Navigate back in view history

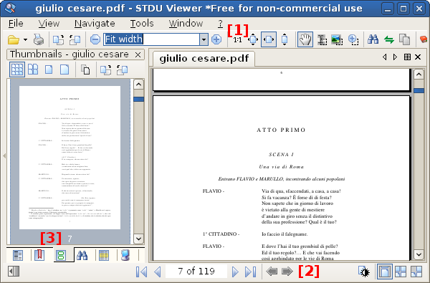point(272,272)
